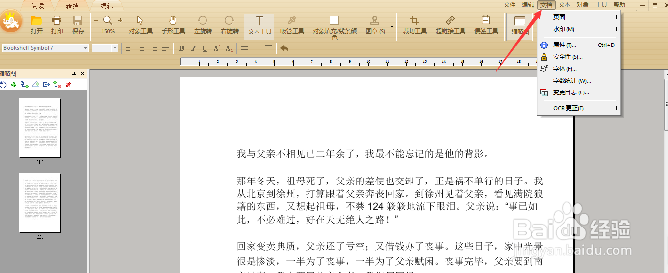This screenshot has height=273, width=668.
Task: Rotate page left with 左旋转
Action: pyautogui.click(x=203, y=25)
